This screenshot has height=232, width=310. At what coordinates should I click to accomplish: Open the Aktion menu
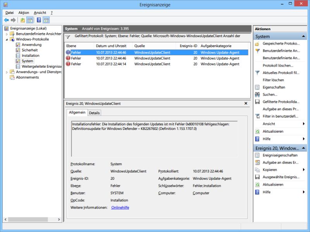[24, 13]
